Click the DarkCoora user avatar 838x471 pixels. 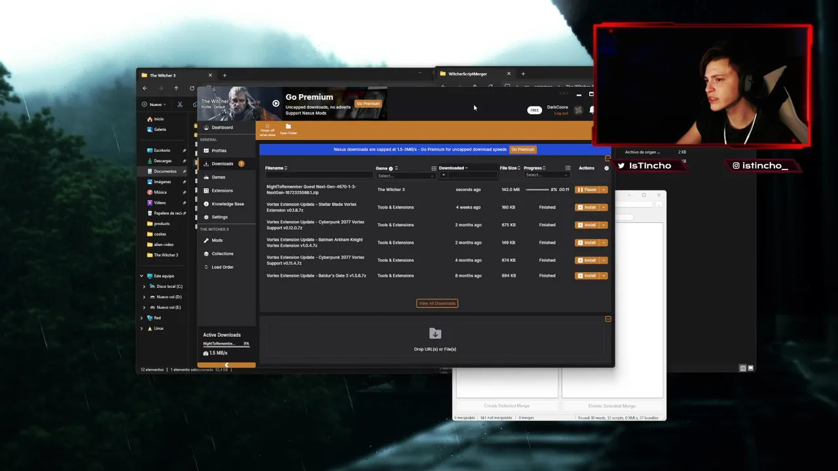[x=578, y=110]
